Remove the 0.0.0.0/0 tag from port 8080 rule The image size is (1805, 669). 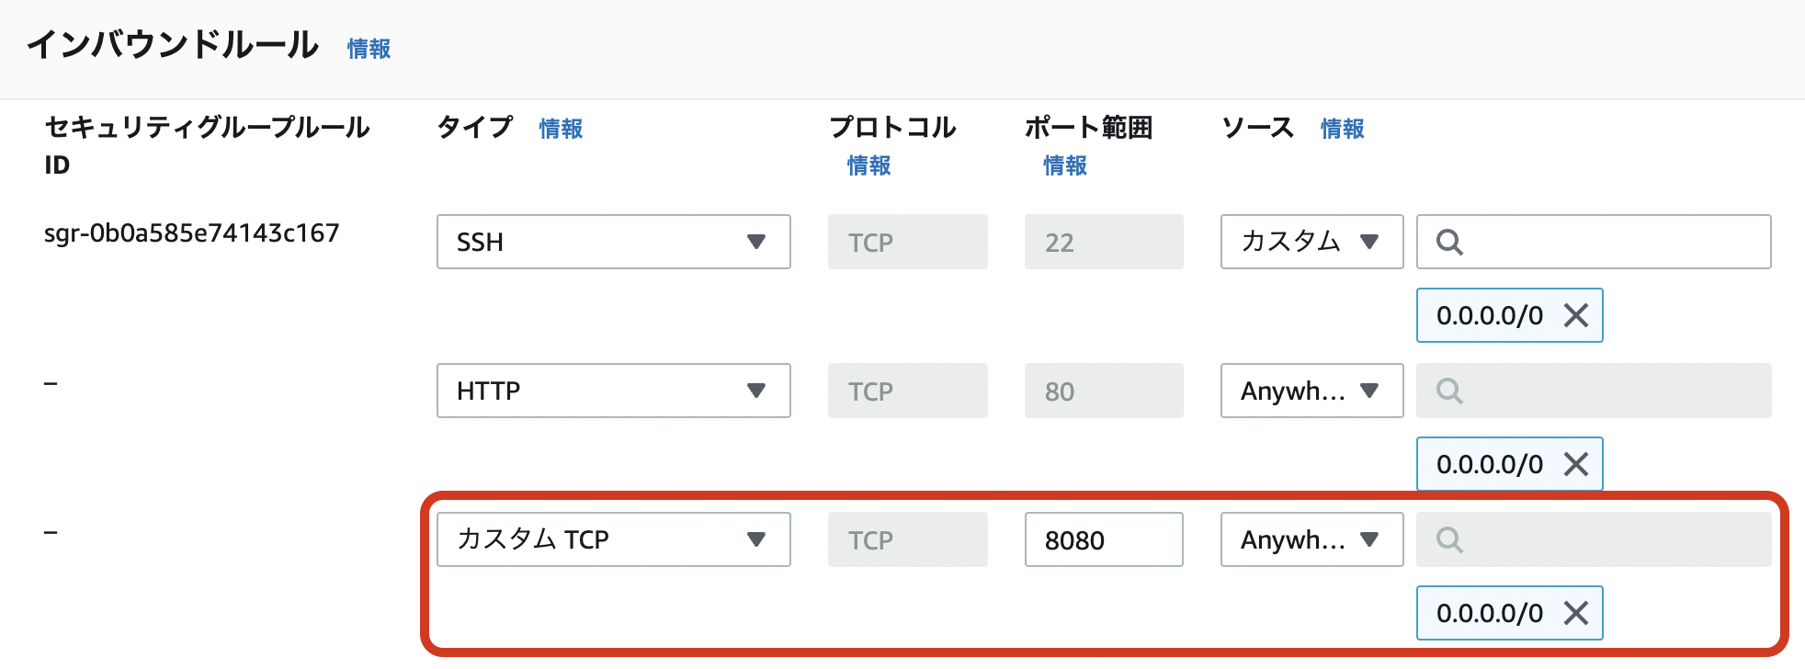click(x=1575, y=613)
